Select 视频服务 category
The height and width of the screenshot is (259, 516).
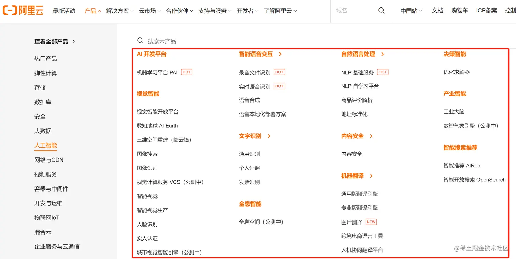(x=46, y=174)
